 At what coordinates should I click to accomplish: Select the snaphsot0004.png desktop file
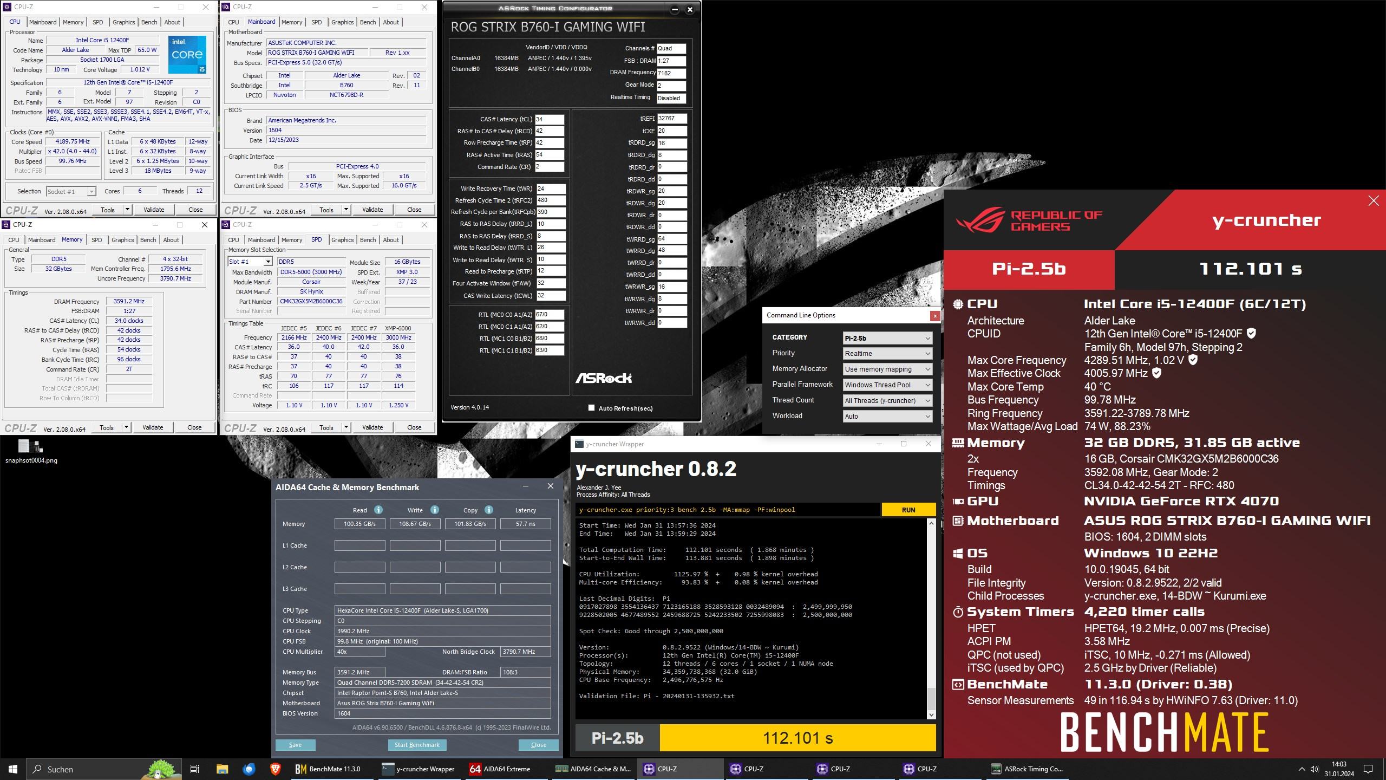click(x=31, y=452)
